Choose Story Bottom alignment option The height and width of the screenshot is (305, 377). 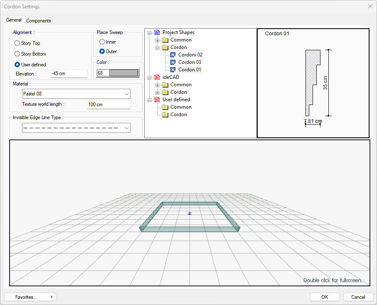(17, 54)
